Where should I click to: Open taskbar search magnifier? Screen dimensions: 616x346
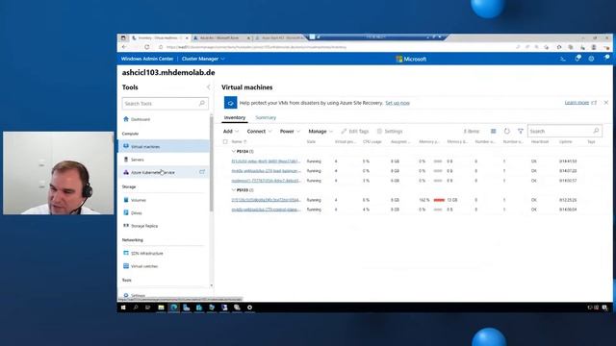(x=136, y=308)
